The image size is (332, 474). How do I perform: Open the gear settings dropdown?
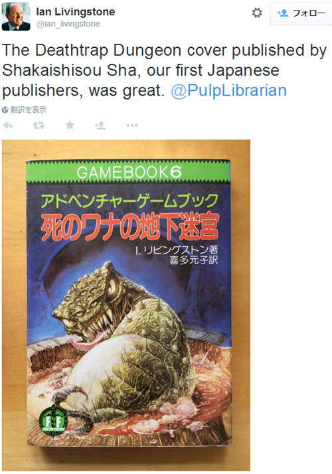(x=257, y=13)
